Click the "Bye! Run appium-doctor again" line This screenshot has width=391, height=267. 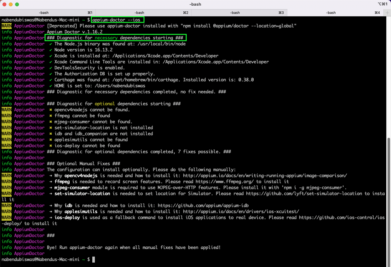tap(134, 247)
